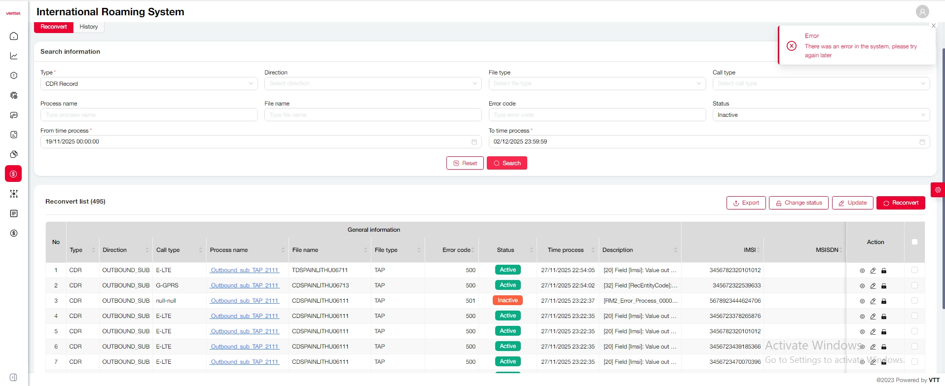Viewport: 945px width, 386px height.
Task: Click the Export button
Action: (x=746, y=203)
